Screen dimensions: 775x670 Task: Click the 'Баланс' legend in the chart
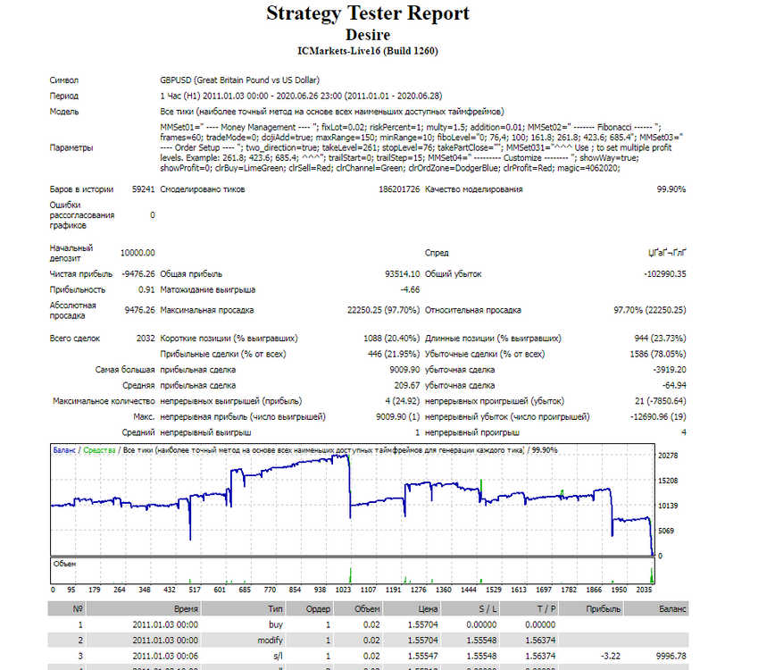pos(64,450)
